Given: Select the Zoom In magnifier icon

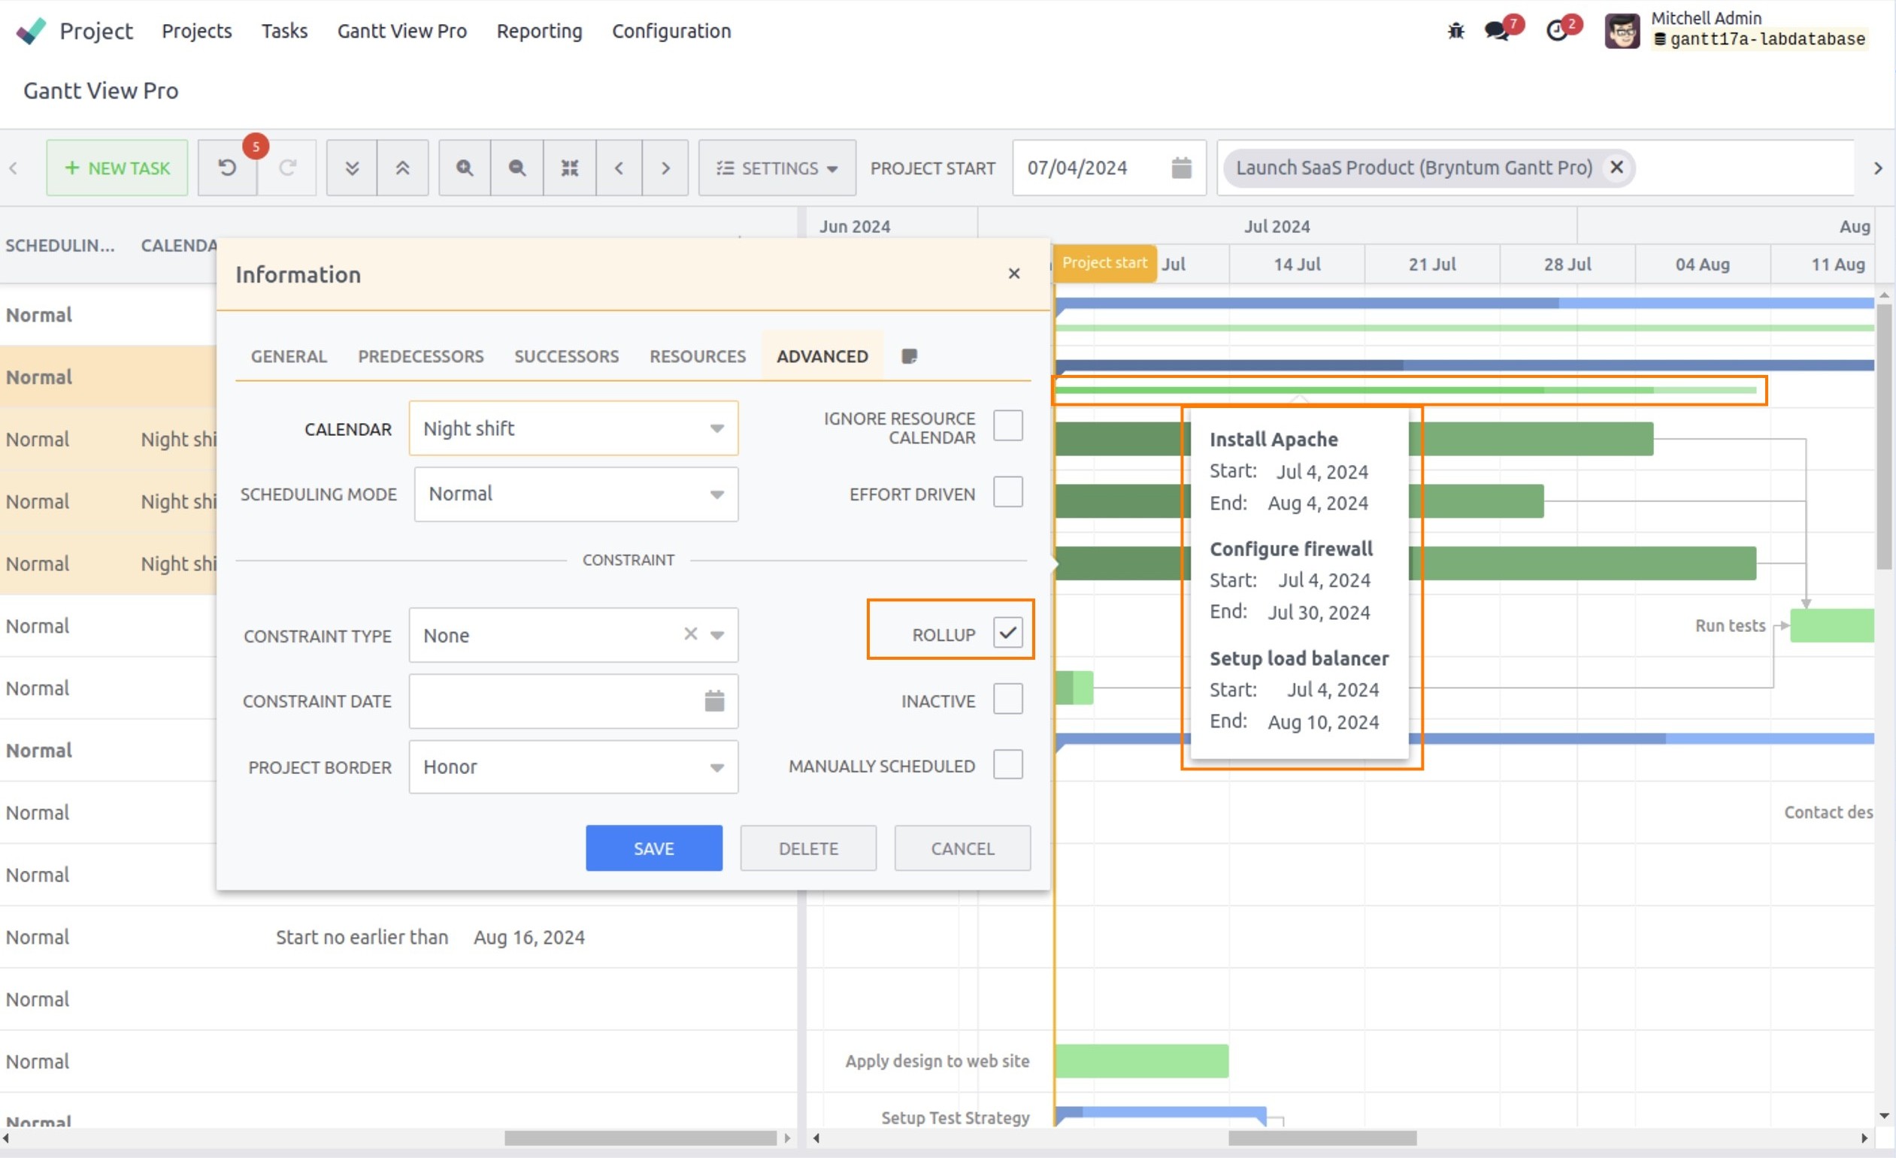Looking at the screenshot, I should [464, 168].
